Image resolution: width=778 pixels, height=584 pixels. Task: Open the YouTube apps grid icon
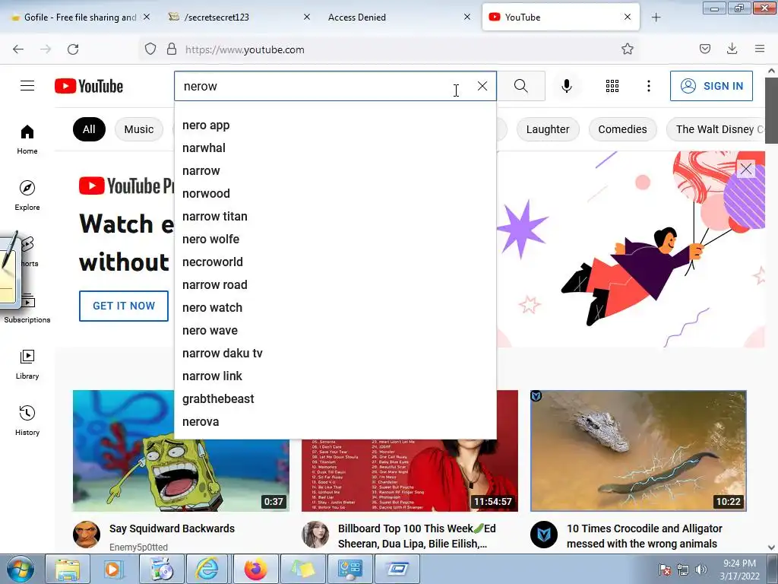pyautogui.click(x=612, y=86)
